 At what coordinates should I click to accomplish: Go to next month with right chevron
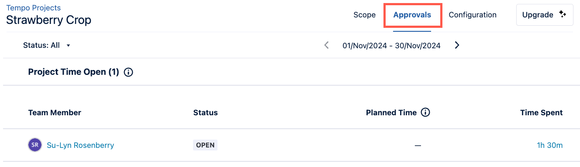pos(457,45)
